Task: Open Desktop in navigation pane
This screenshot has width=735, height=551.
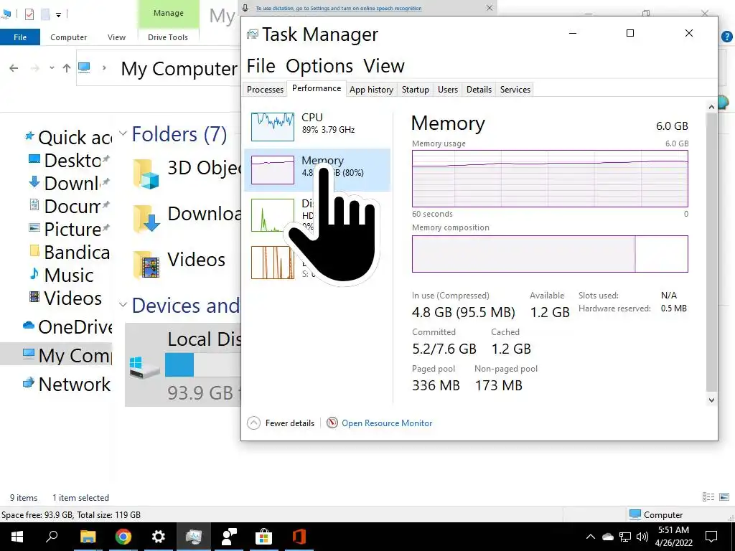Action: pos(70,160)
